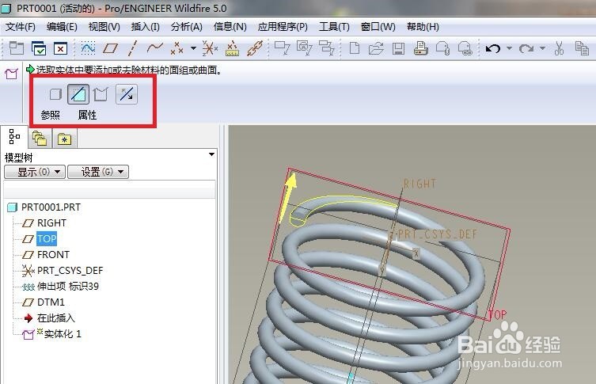Open the 工具(T) menu
The width and height of the screenshot is (596, 384).
tap(334, 27)
